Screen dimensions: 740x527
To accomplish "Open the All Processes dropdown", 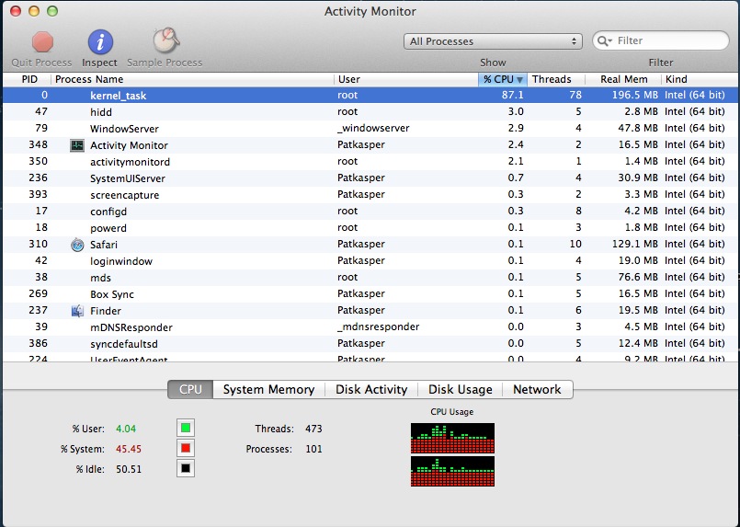I will pos(493,41).
